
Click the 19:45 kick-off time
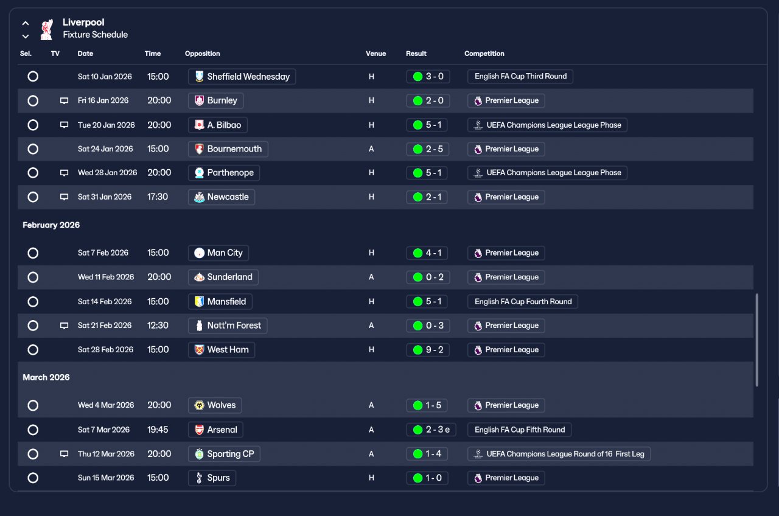click(158, 430)
